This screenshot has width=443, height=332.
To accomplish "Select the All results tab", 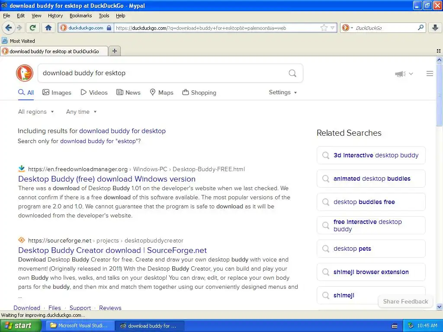I will (x=26, y=93).
